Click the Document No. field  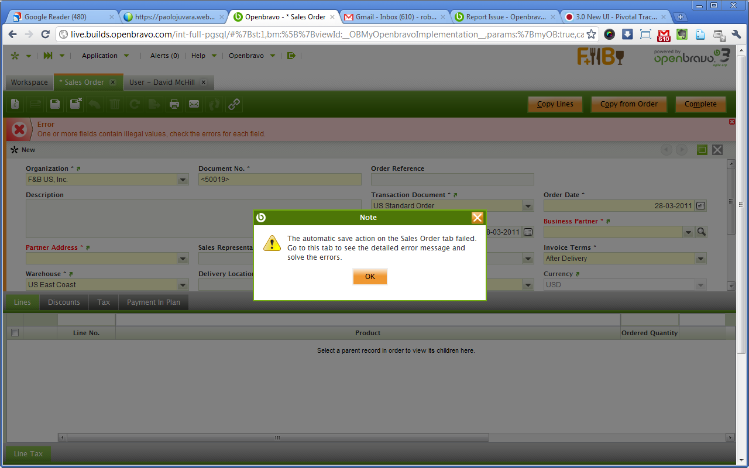[x=280, y=180]
